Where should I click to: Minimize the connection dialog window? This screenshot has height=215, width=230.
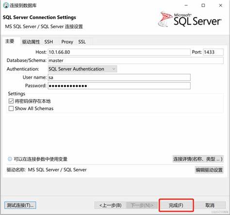point(186,5)
